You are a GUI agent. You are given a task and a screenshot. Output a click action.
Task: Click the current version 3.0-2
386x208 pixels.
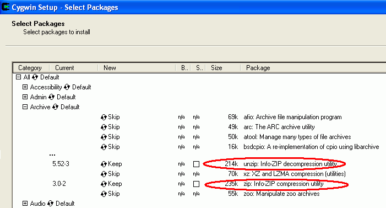pos(59,184)
